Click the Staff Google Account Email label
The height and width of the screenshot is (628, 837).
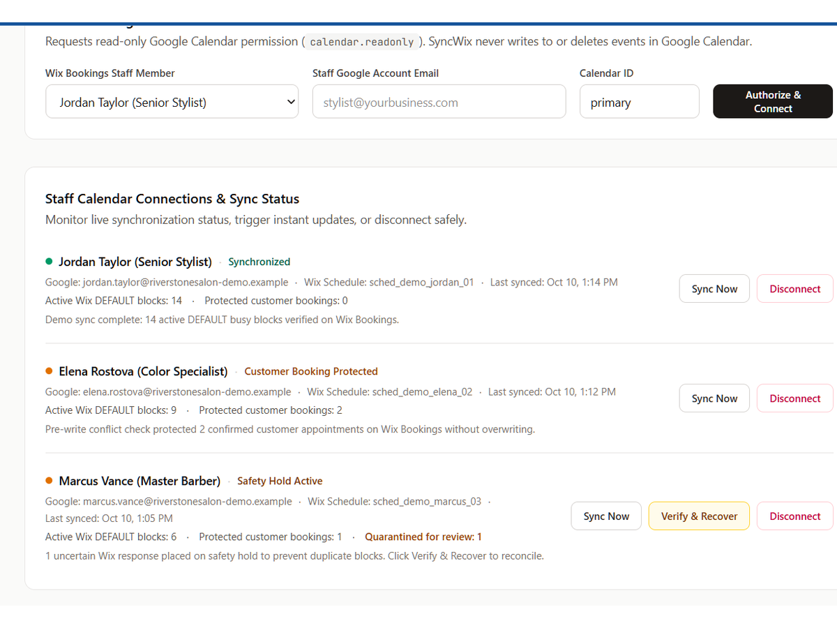[x=376, y=73]
